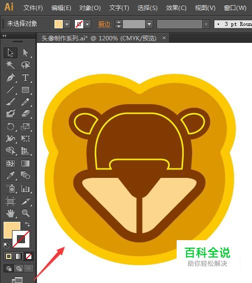Viewport: 252px width, 283px height.
Task: Open the 文字(T) menu
Action: [119, 8]
